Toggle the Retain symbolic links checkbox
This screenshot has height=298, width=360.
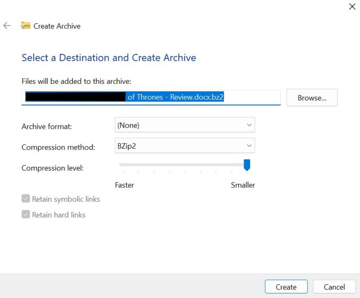point(26,199)
